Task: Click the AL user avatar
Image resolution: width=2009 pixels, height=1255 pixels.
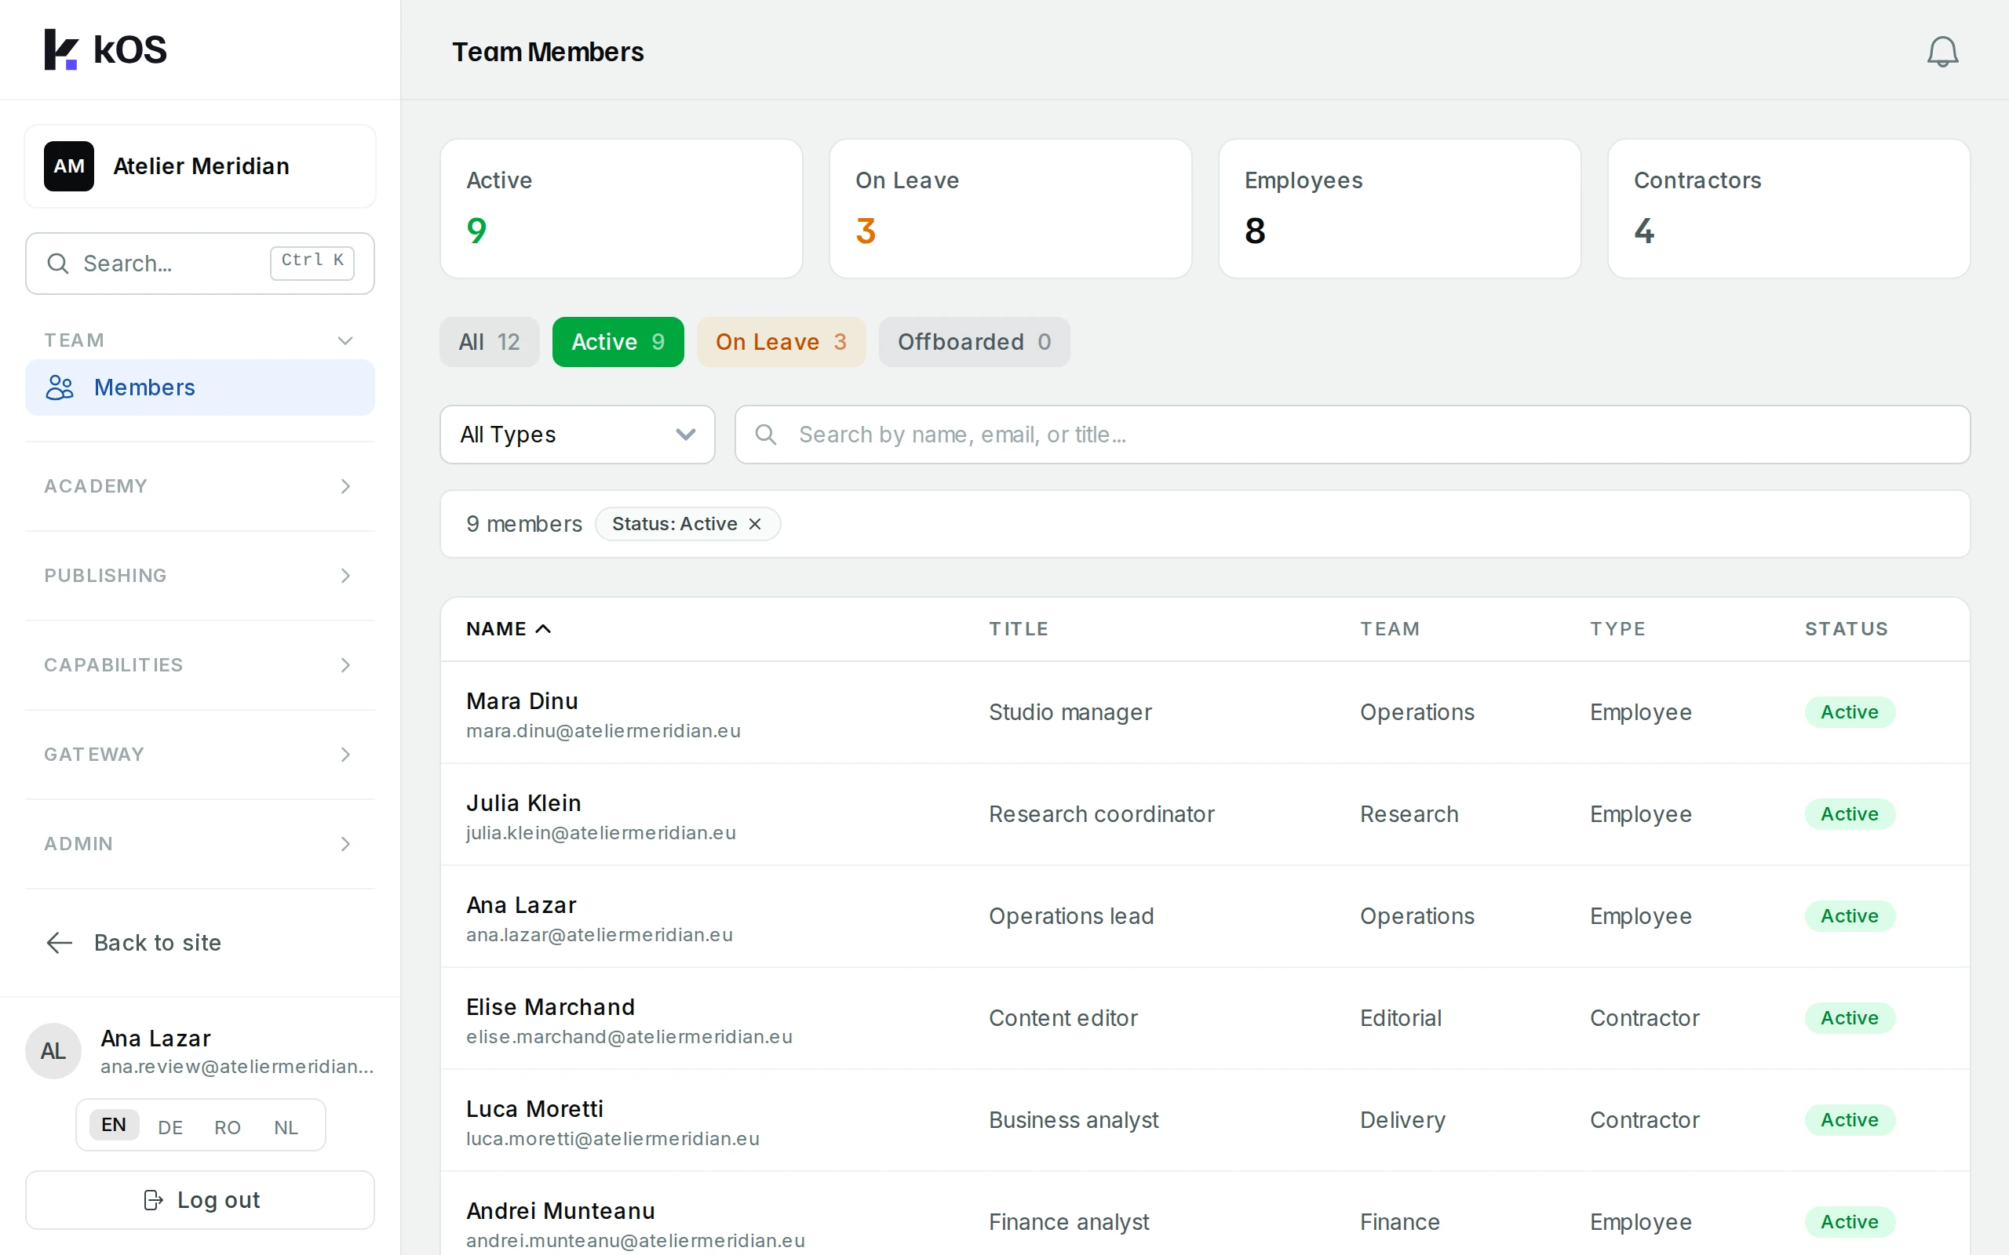Action: [53, 1051]
